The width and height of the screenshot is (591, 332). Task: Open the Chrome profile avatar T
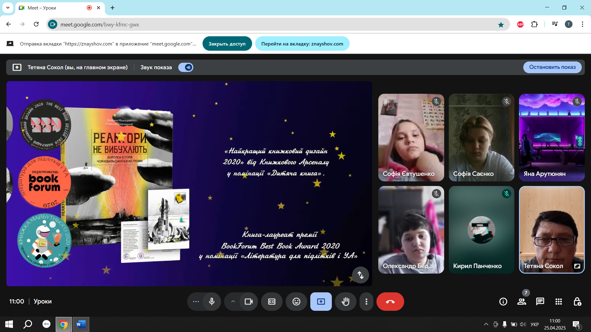tap(569, 24)
